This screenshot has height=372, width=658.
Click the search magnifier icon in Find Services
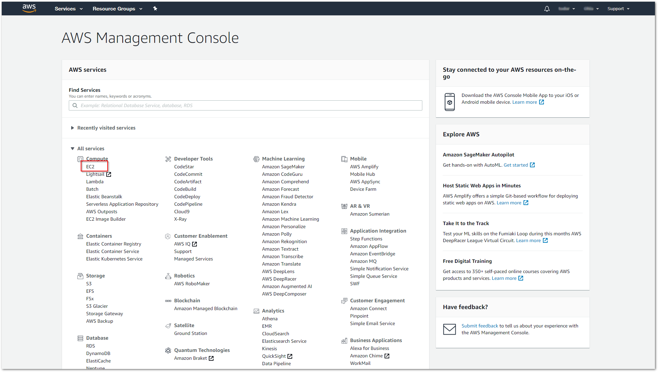[x=75, y=105]
